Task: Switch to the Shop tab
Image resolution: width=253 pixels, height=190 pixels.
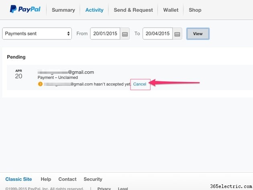Action: click(195, 10)
